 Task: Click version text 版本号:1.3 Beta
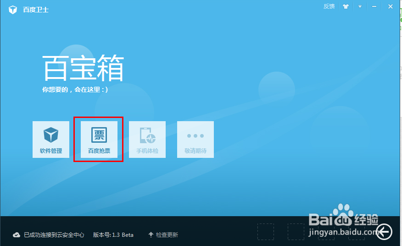(113, 235)
